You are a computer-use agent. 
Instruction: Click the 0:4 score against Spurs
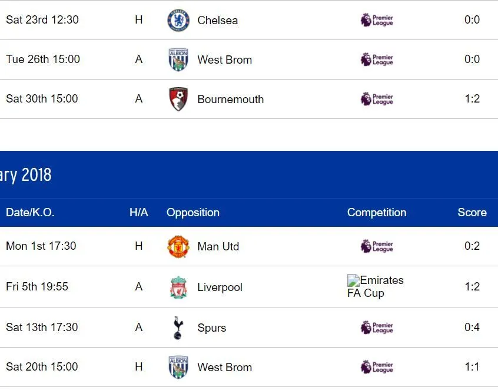472,328
